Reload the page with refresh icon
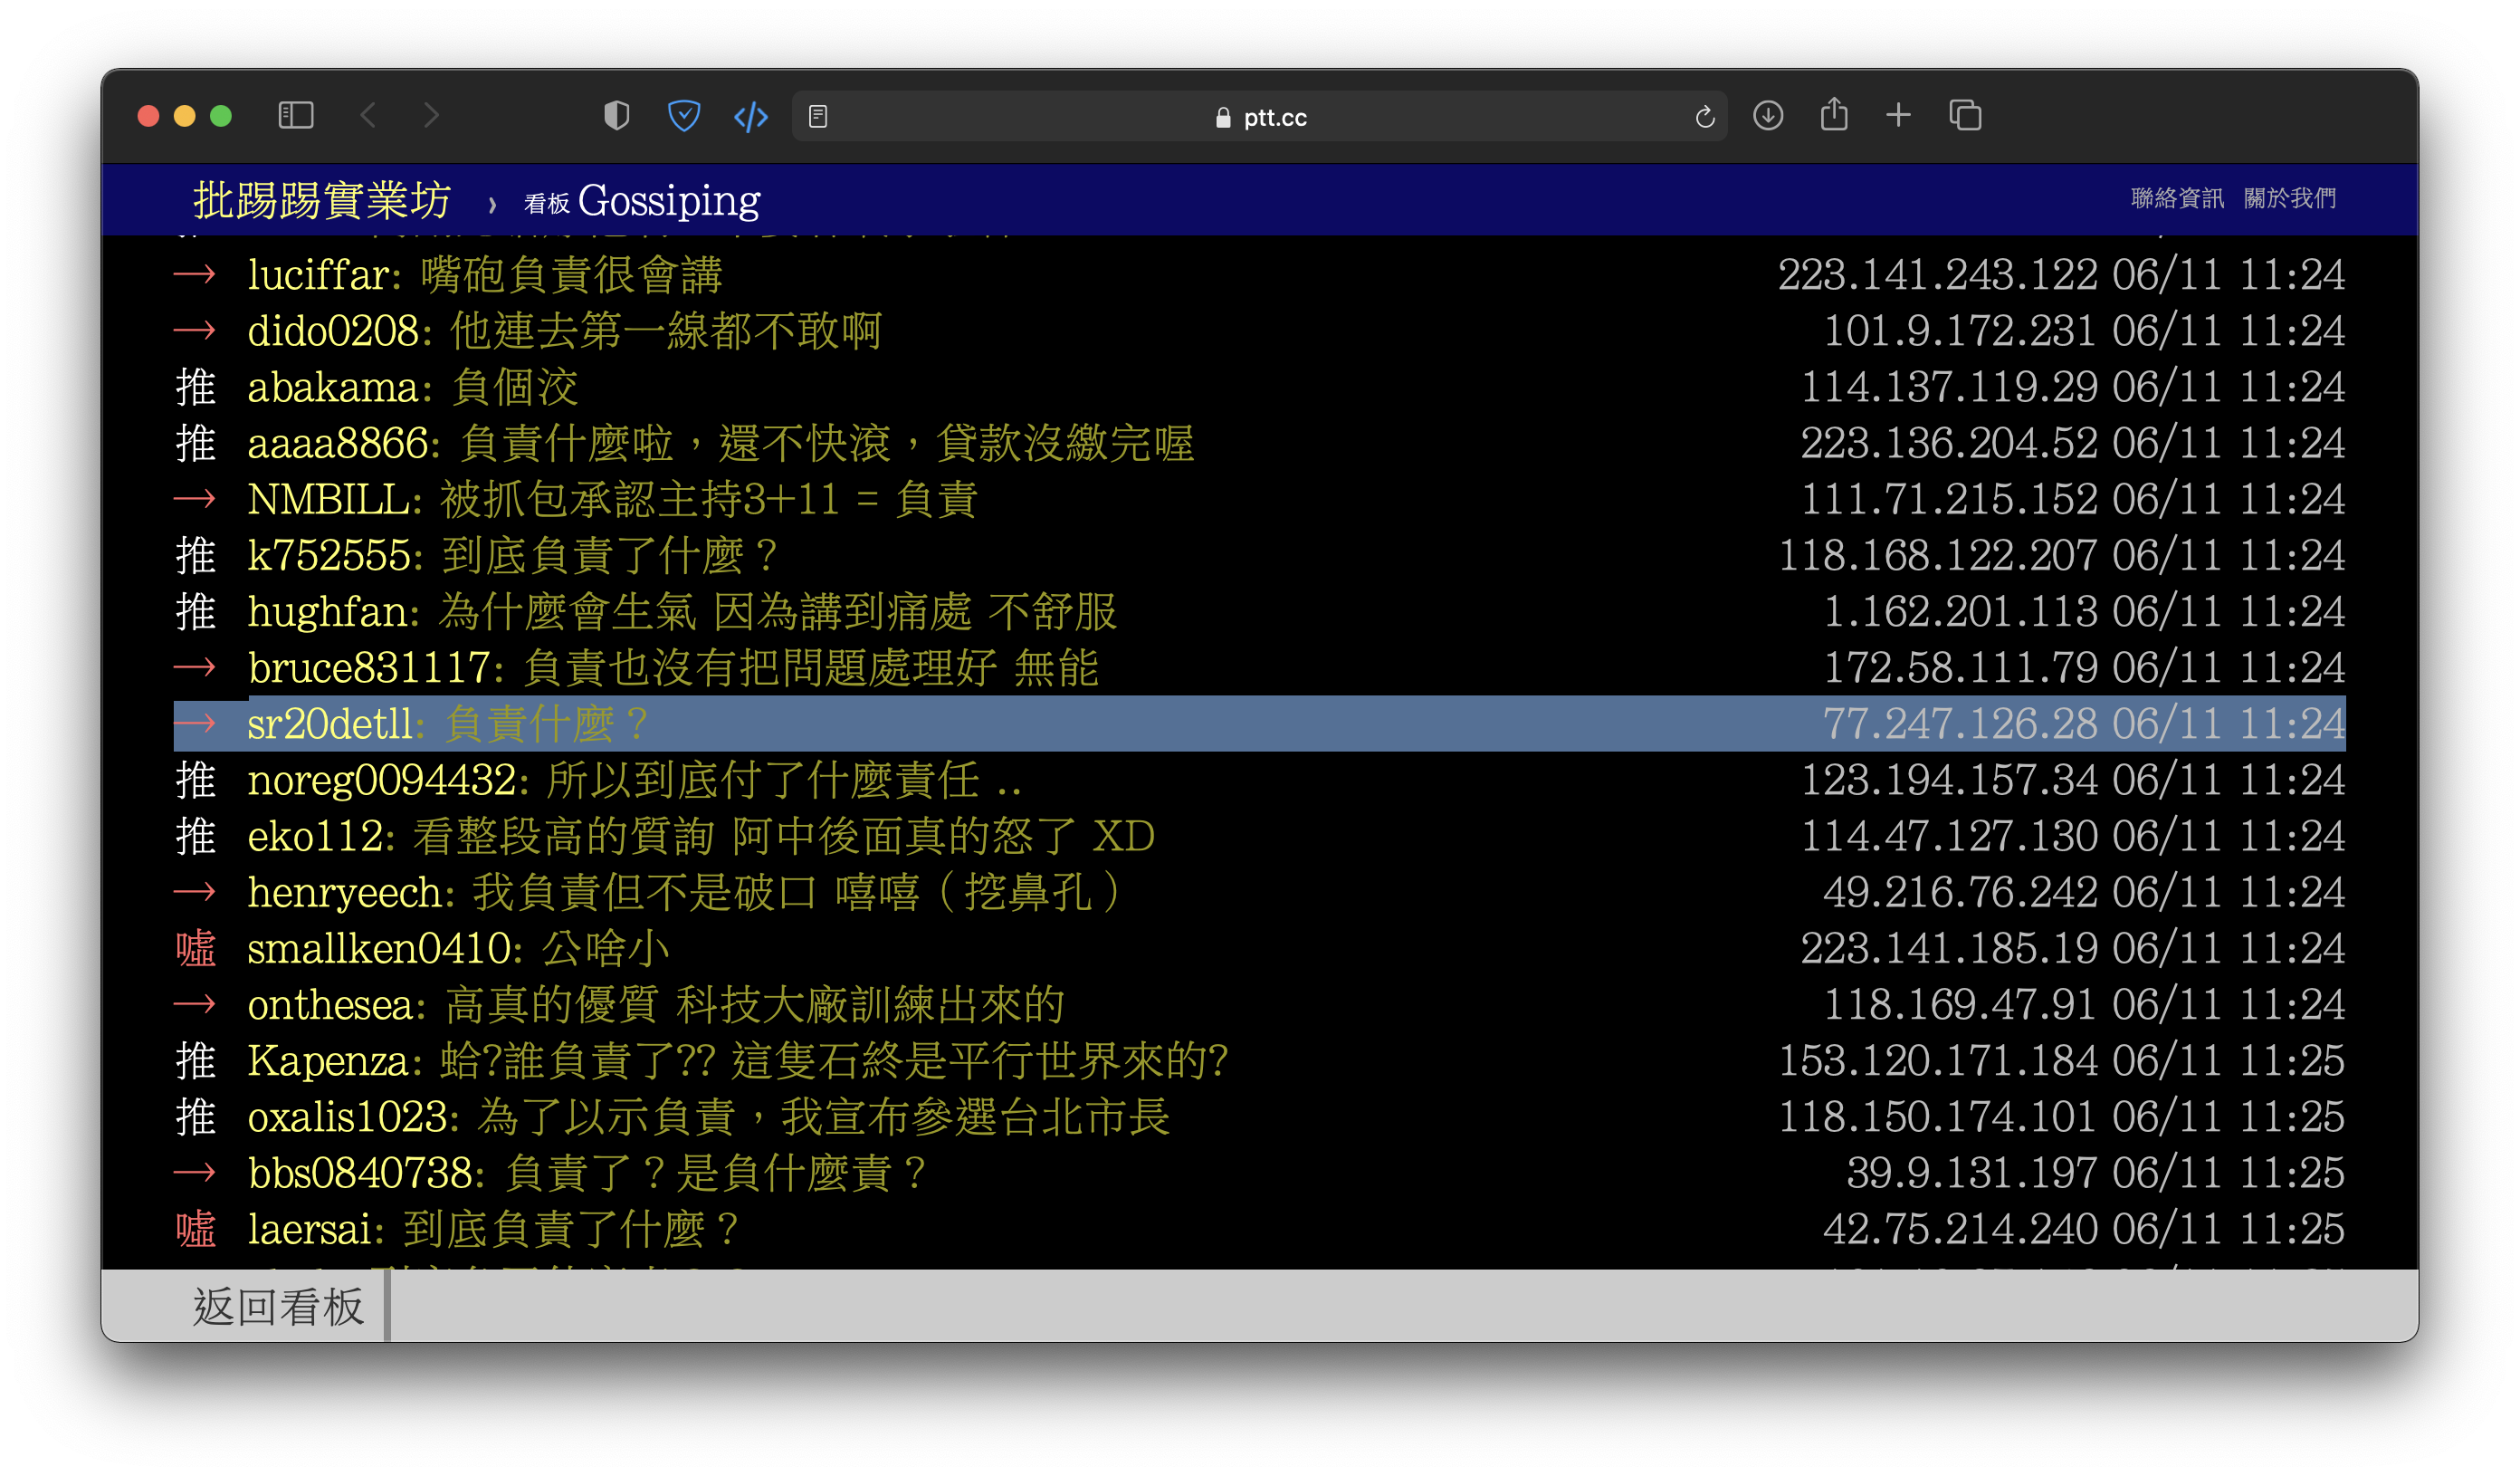The height and width of the screenshot is (1476, 2520). pos(1705,117)
